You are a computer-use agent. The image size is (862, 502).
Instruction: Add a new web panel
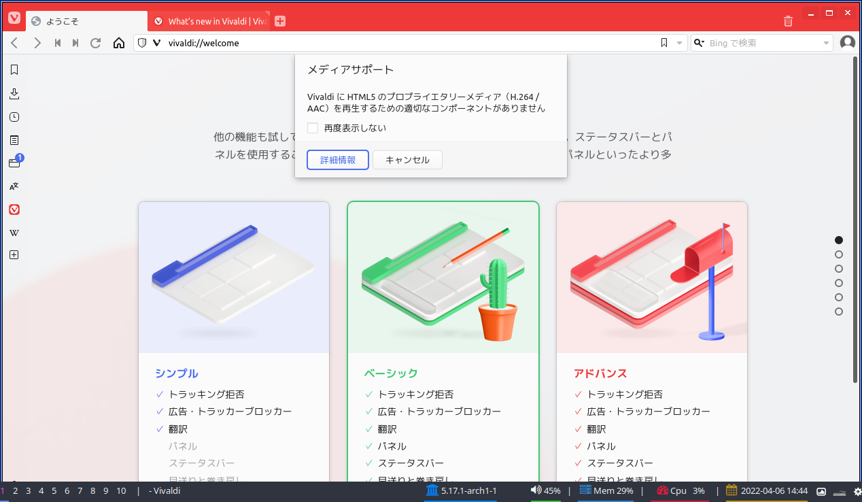click(x=14, y=255)
